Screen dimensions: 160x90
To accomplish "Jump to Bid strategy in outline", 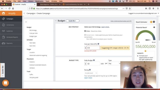I will click(x=33, y=30).
